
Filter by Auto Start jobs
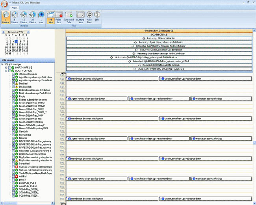[89, 17]
